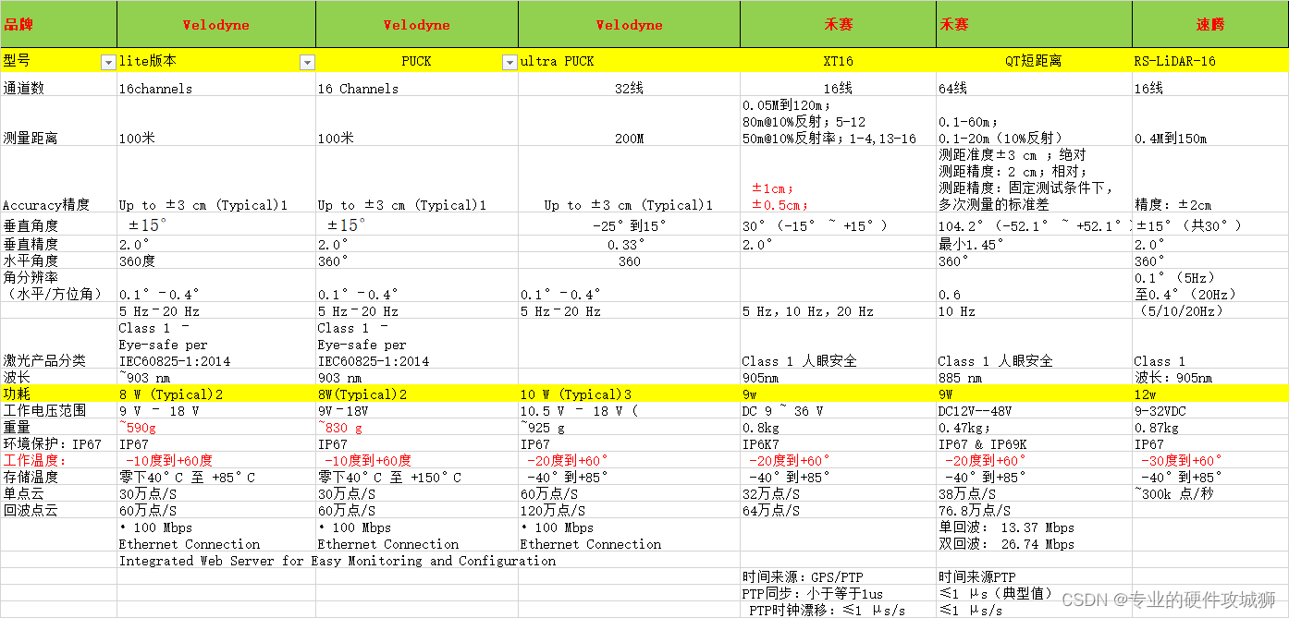The height and width of the screenshot is (618, 1289).
Task: Click the 76.8万点/S cell
Action: 1035,510
